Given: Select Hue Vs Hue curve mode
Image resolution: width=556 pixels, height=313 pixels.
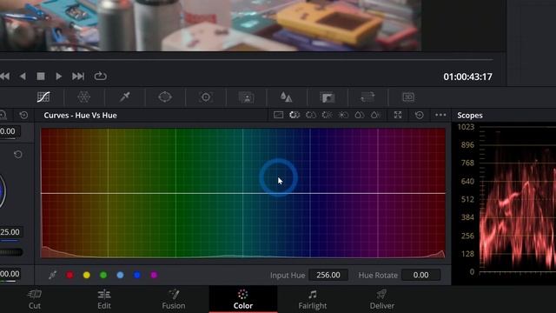Looking at the screenshot, I should pos(295,115).
